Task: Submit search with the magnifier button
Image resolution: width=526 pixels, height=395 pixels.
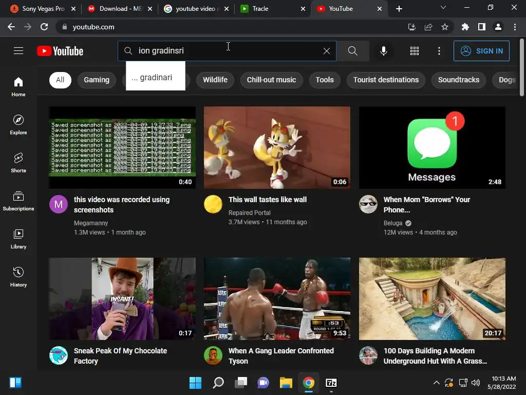Action: pyautogui.click(x=352, y=51)
